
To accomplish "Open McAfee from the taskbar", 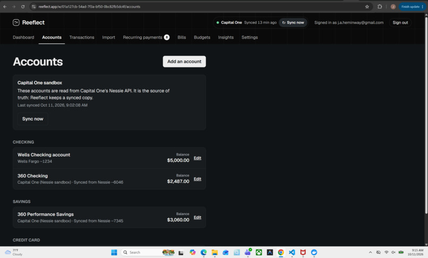I will click(303, 252).
